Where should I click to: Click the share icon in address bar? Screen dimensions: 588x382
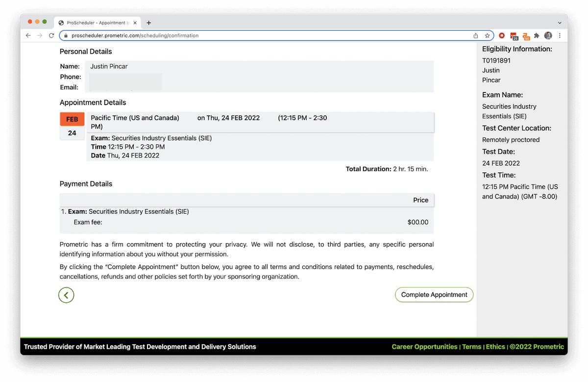pyautogui.click(x=475, y=36)
